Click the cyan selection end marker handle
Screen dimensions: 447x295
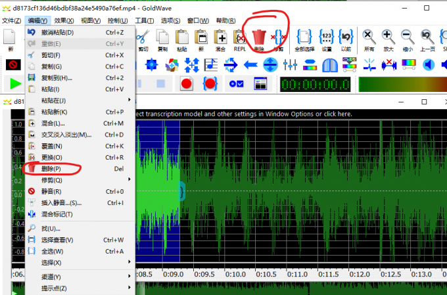tap(182, 191)
